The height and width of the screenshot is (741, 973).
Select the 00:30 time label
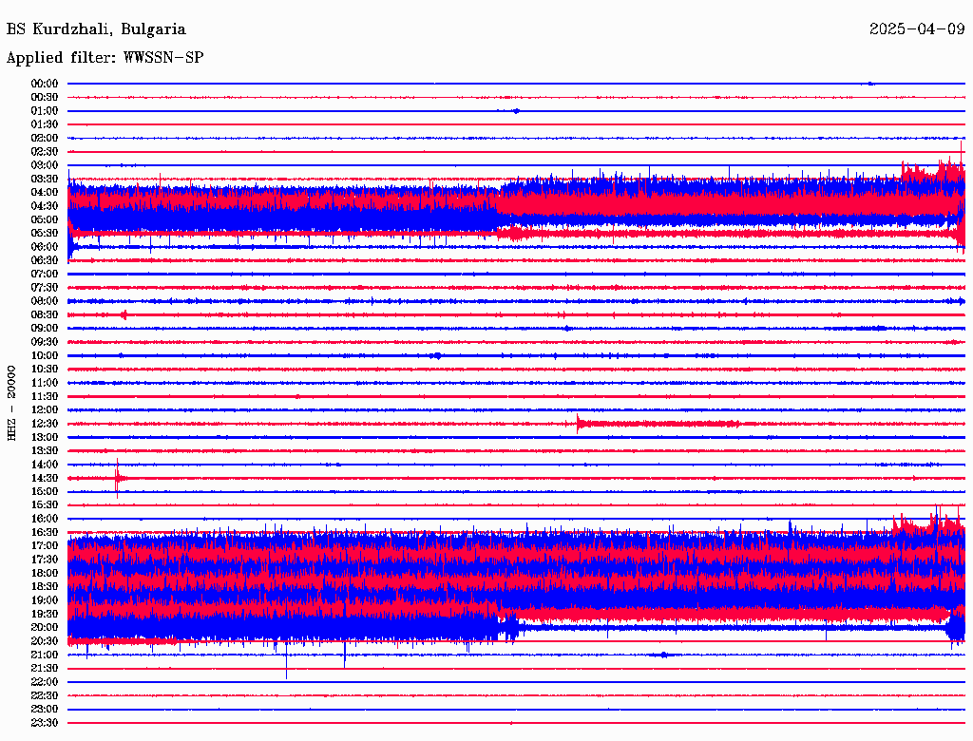click(x=45, y=97)
